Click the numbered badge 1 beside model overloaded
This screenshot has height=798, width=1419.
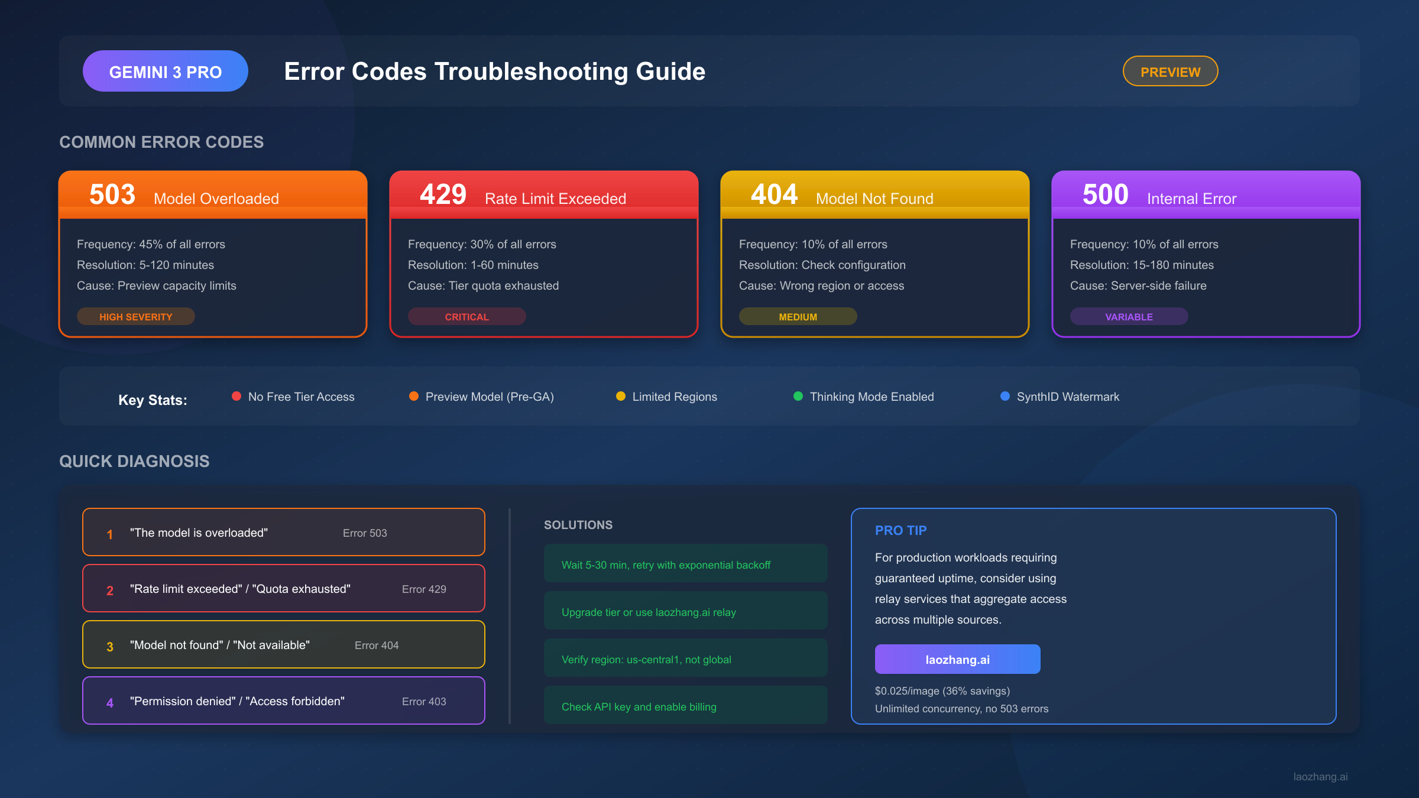(x=109, y=533)
